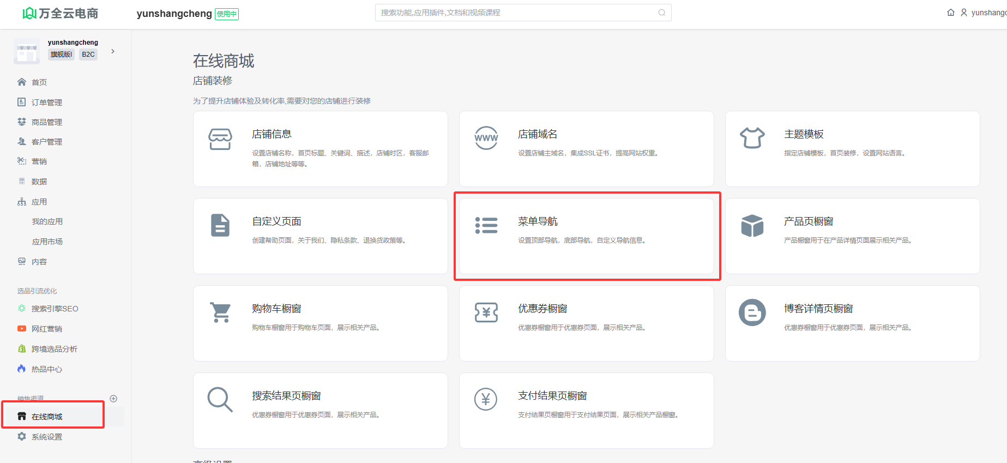Expand the yunshangcheng store switcher chevron

click(x=113, y=51)
